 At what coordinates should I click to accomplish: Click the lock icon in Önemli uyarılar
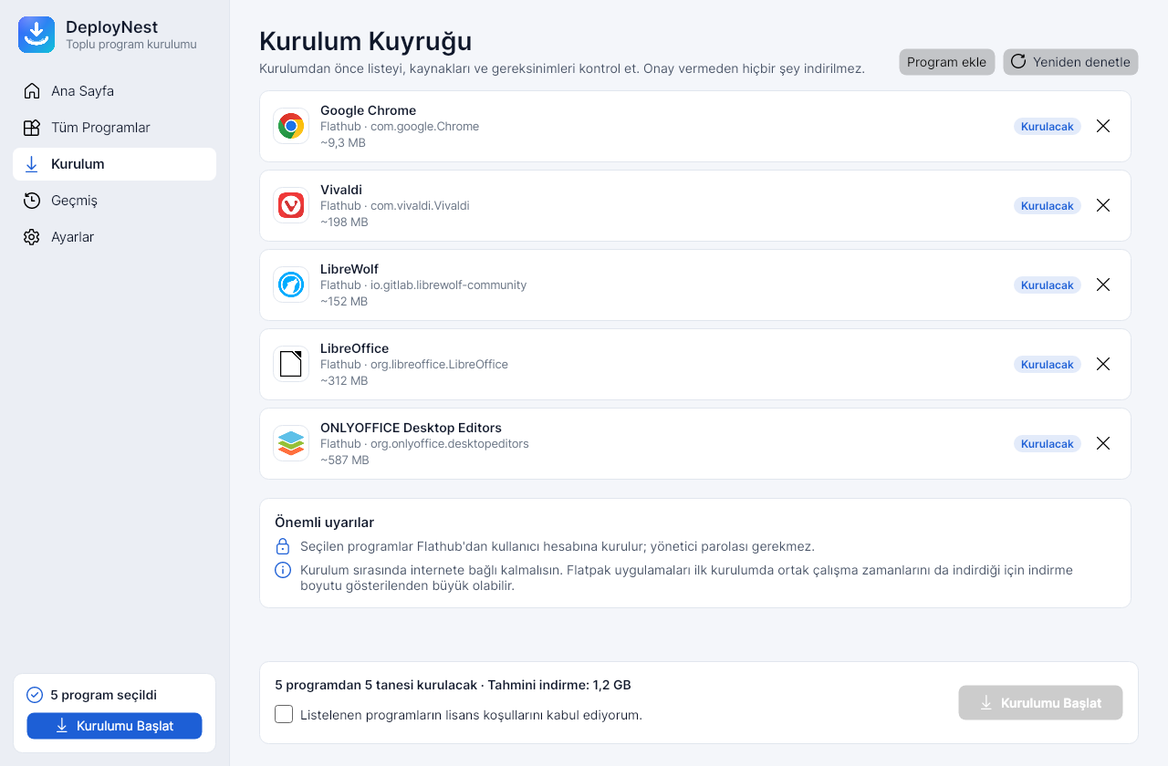click(283, 547)
